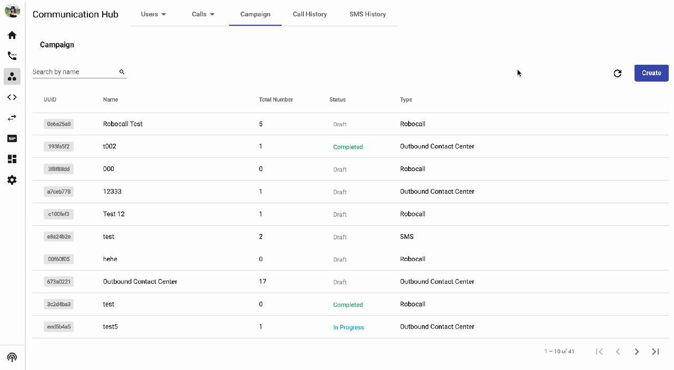
Task: Go to first page of results
Action: tap(599, 352)
